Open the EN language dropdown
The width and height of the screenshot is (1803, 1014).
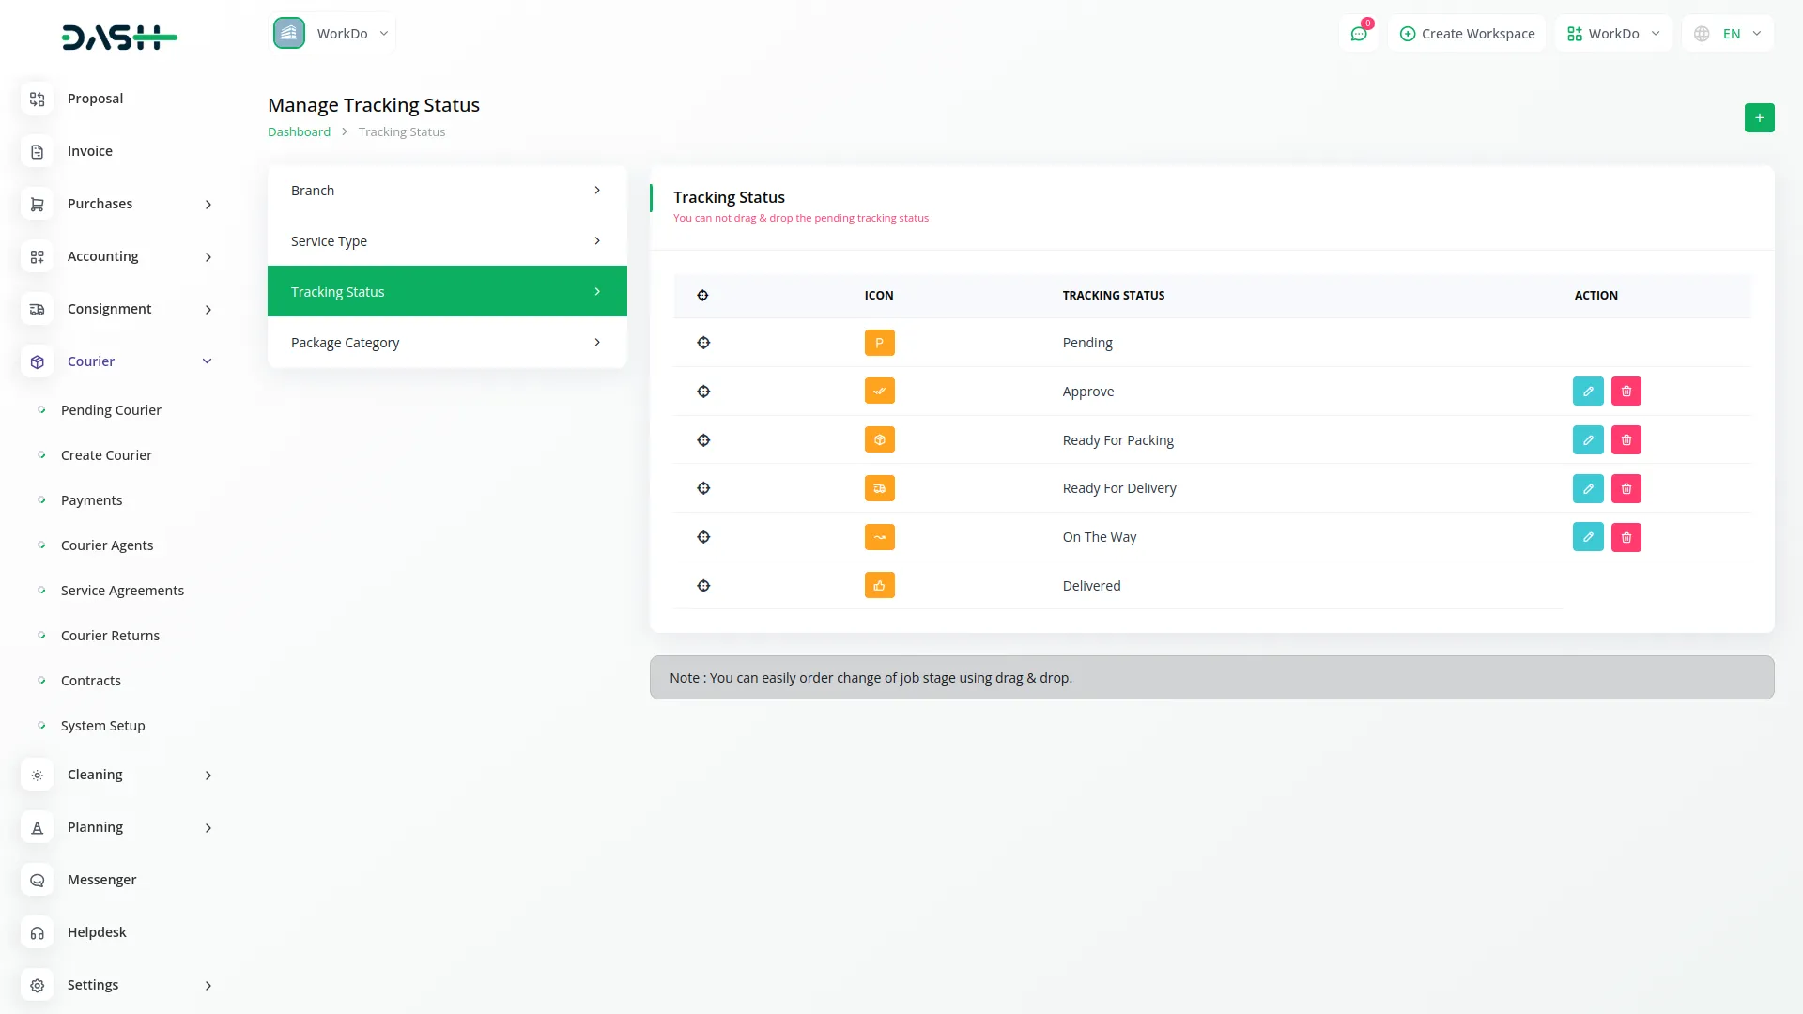tap(1728, 34)
